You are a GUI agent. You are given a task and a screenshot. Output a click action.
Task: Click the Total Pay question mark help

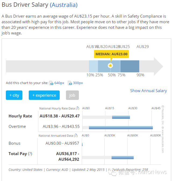pos(30,154)
